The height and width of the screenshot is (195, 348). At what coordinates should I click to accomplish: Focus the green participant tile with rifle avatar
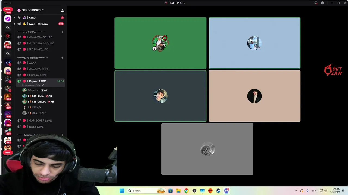pos(160,43)
